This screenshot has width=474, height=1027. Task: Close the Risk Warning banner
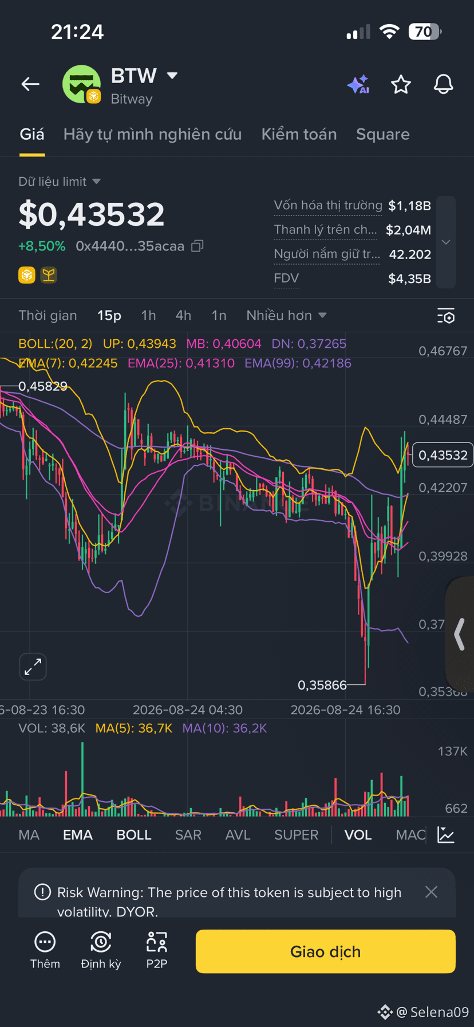tap(431, 892)
